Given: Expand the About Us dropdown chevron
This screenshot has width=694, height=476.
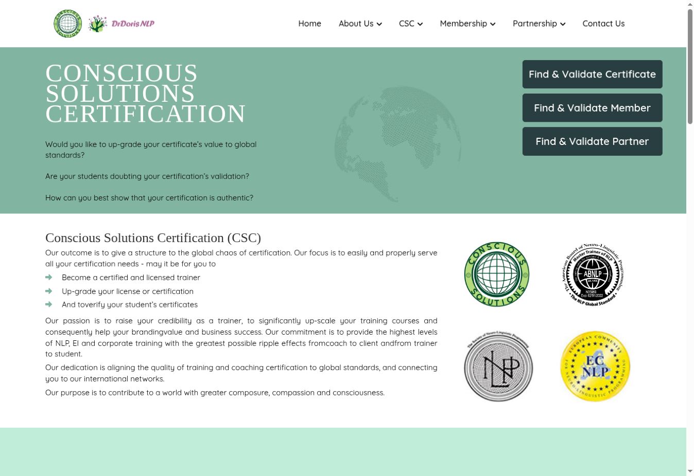Looking at the screenshot, I should (x=379, y=24).
